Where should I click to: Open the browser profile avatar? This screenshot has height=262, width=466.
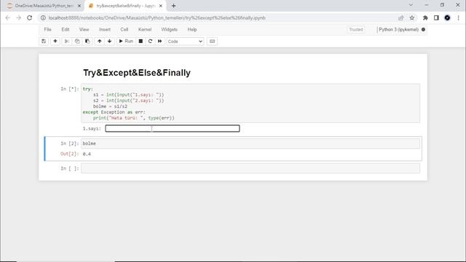click(447, 17)
